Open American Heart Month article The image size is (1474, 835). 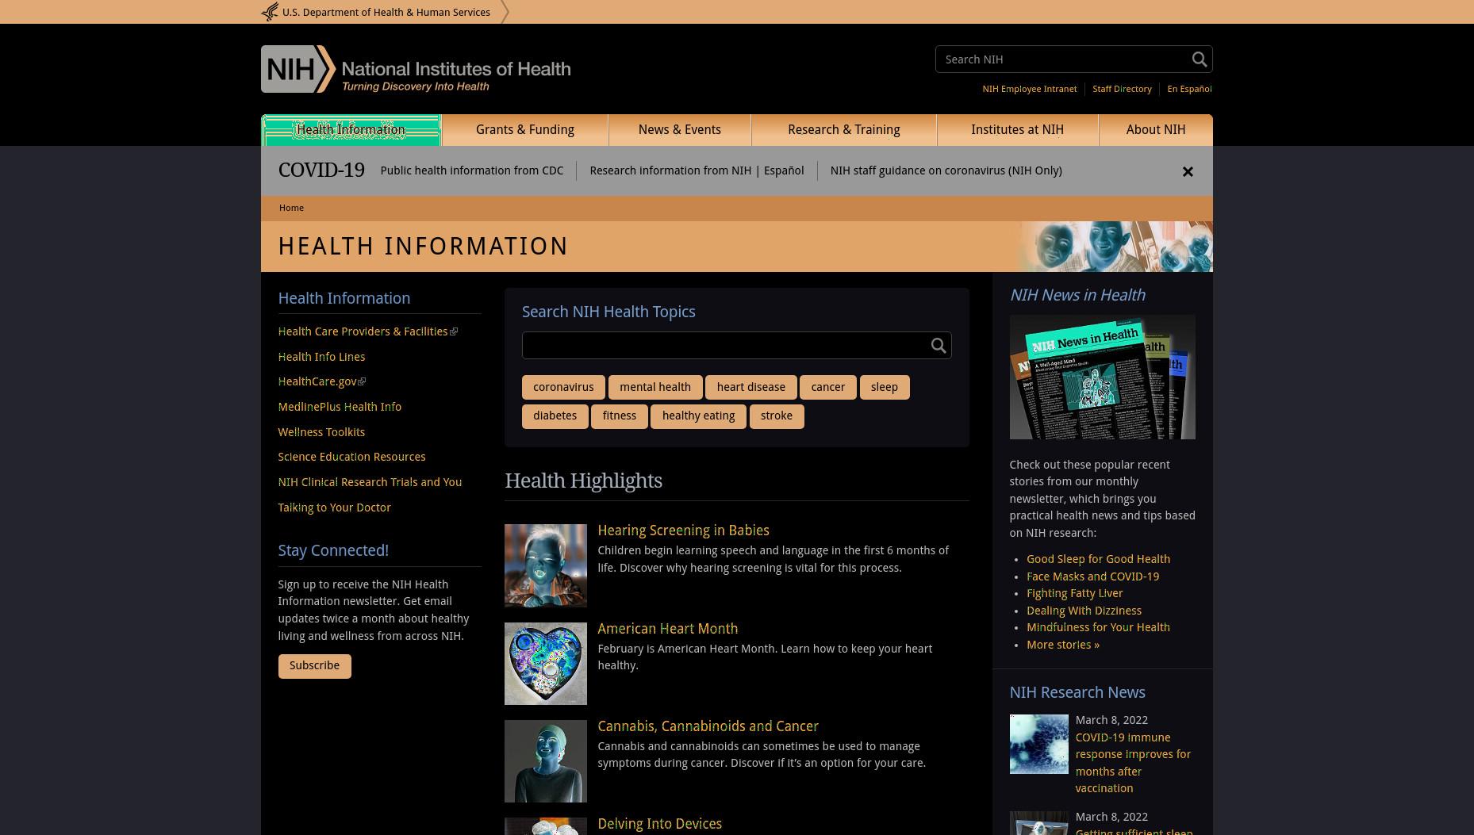tap(667, 629)
